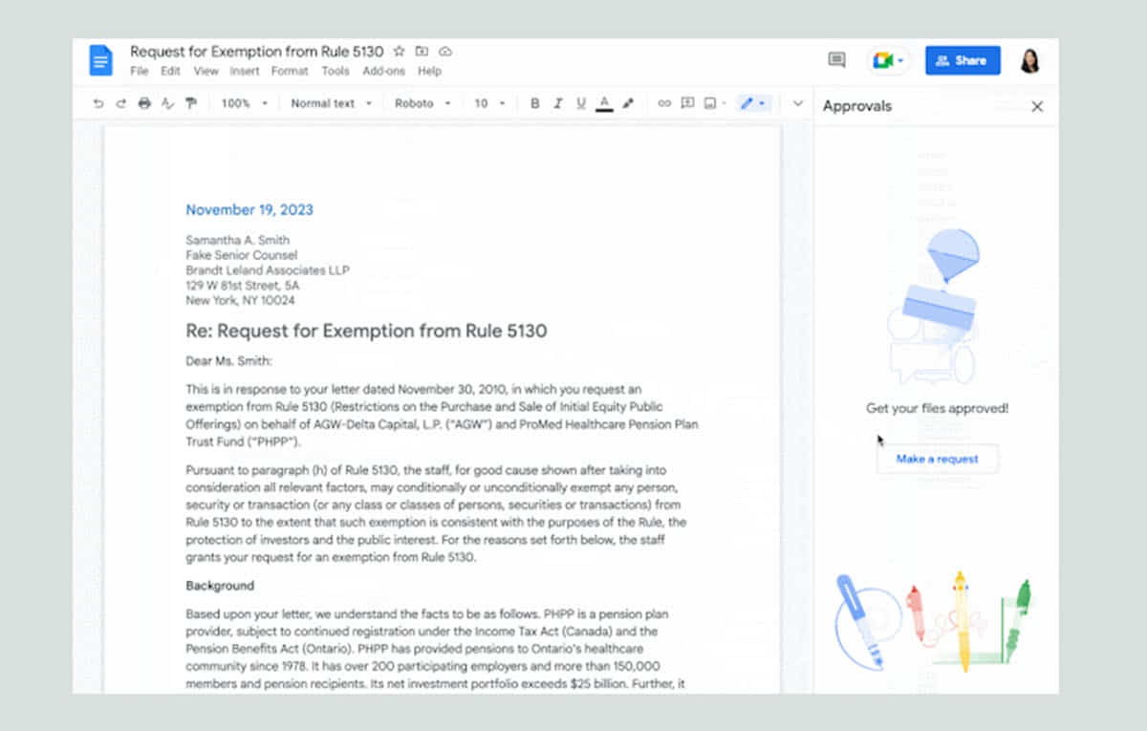Open the font size 10 dropdown
This screenshot has height=731, width=1147.
(489, 103)
